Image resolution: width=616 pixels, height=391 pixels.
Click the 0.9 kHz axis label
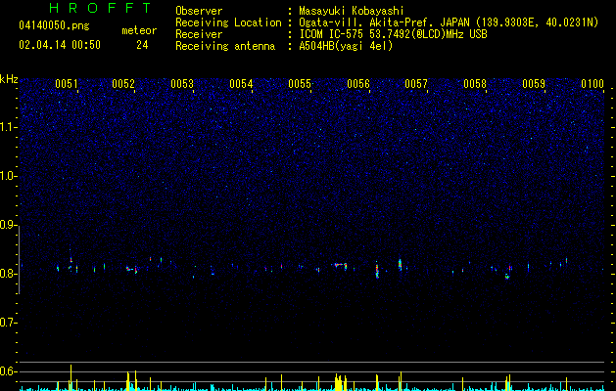click(8, 225)
